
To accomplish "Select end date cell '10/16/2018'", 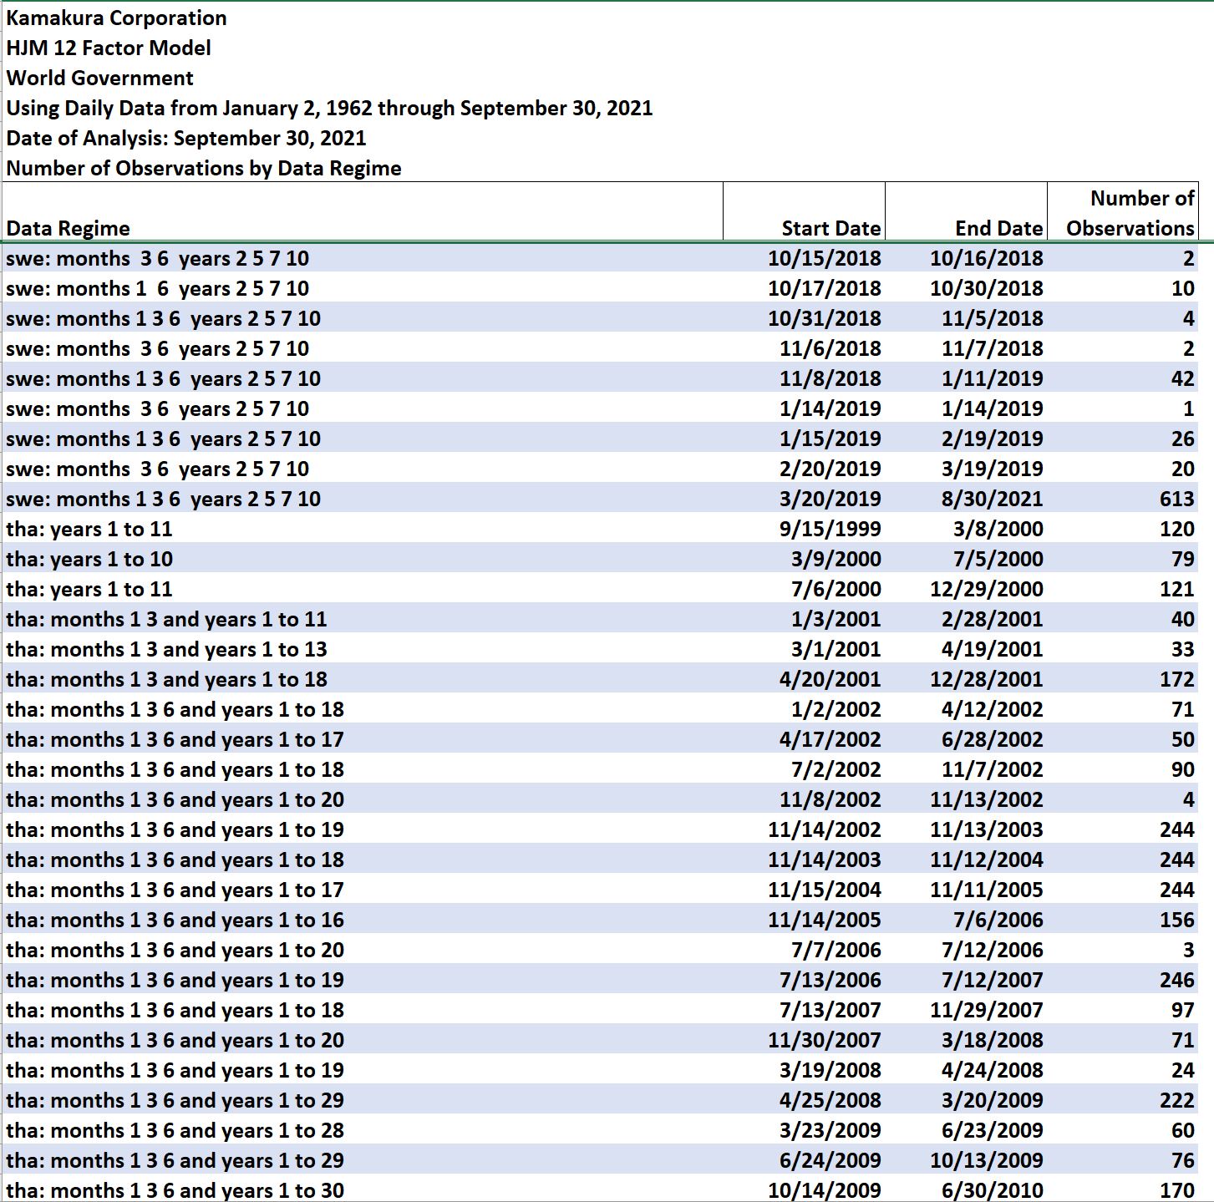I will tap(986, 259).
